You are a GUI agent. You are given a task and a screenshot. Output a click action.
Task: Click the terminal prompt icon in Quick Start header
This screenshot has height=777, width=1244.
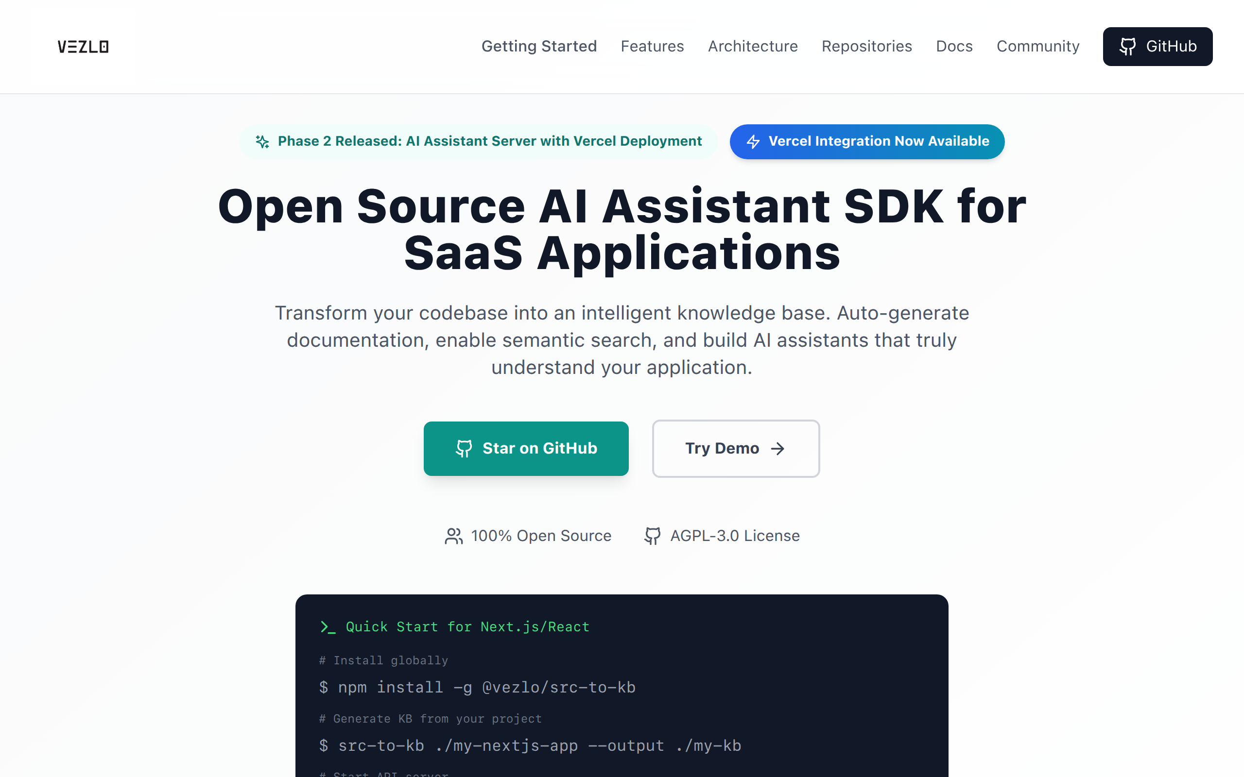[328, 627]
